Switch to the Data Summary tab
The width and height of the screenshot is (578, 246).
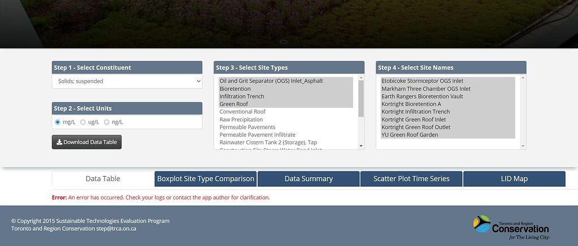(308, 179)
